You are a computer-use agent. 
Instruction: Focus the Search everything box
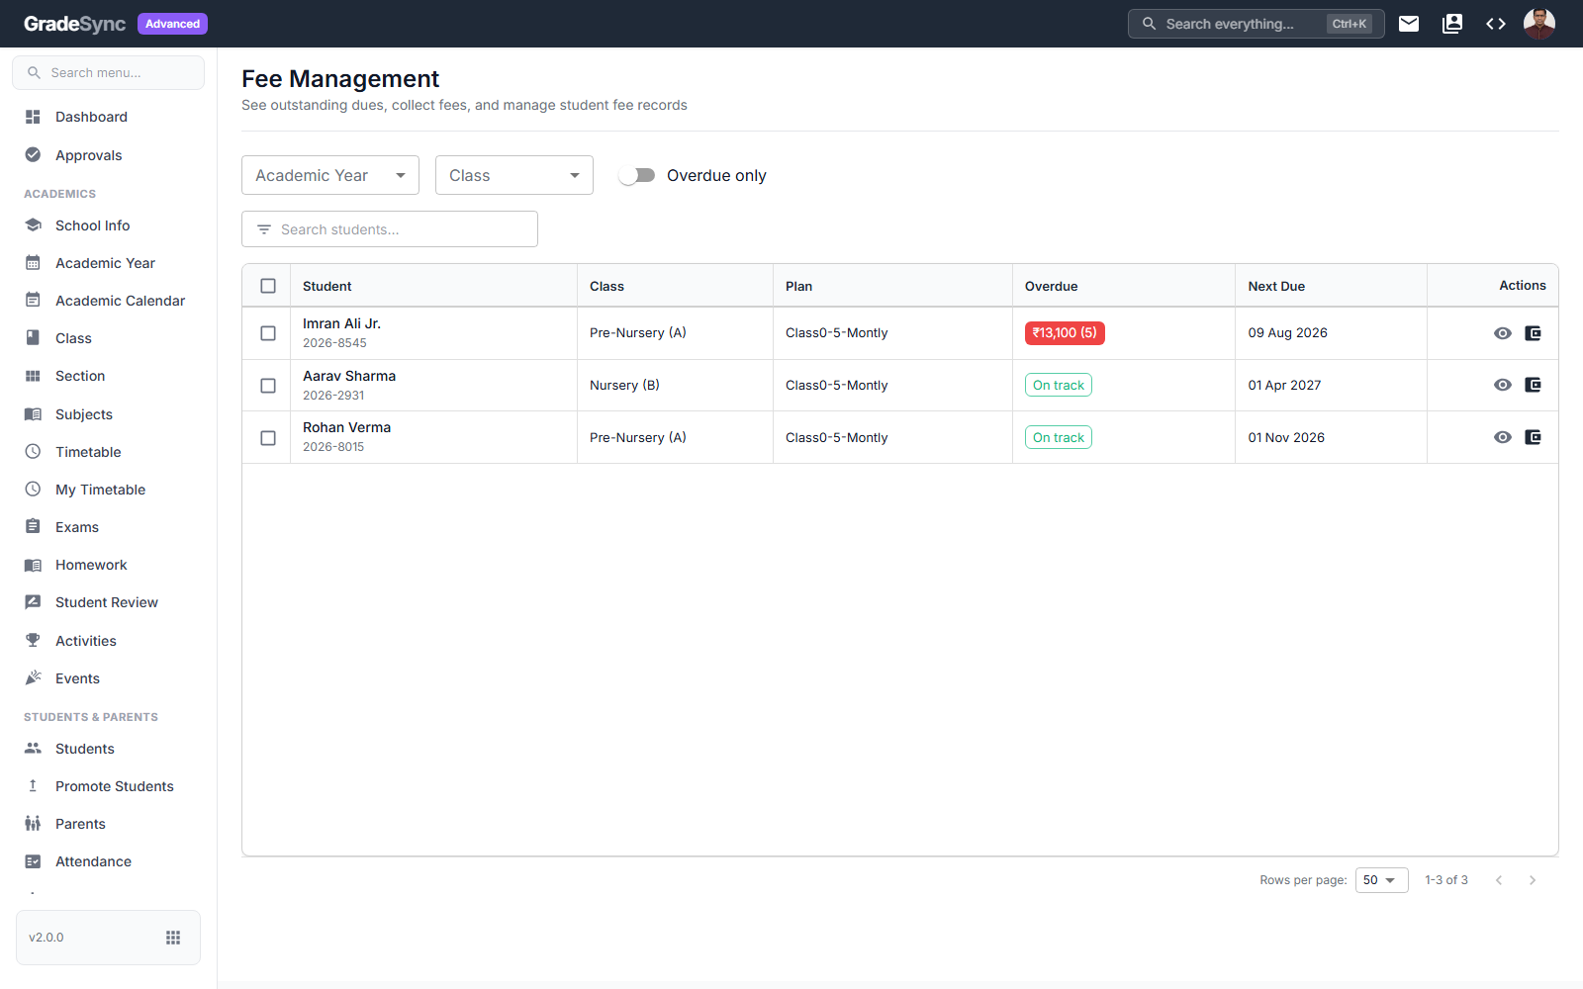1256,24
